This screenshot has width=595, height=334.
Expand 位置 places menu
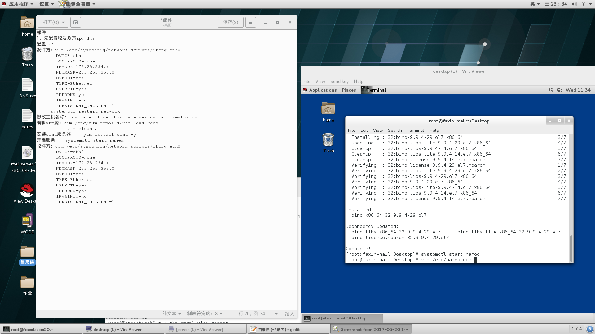[46, 4]
